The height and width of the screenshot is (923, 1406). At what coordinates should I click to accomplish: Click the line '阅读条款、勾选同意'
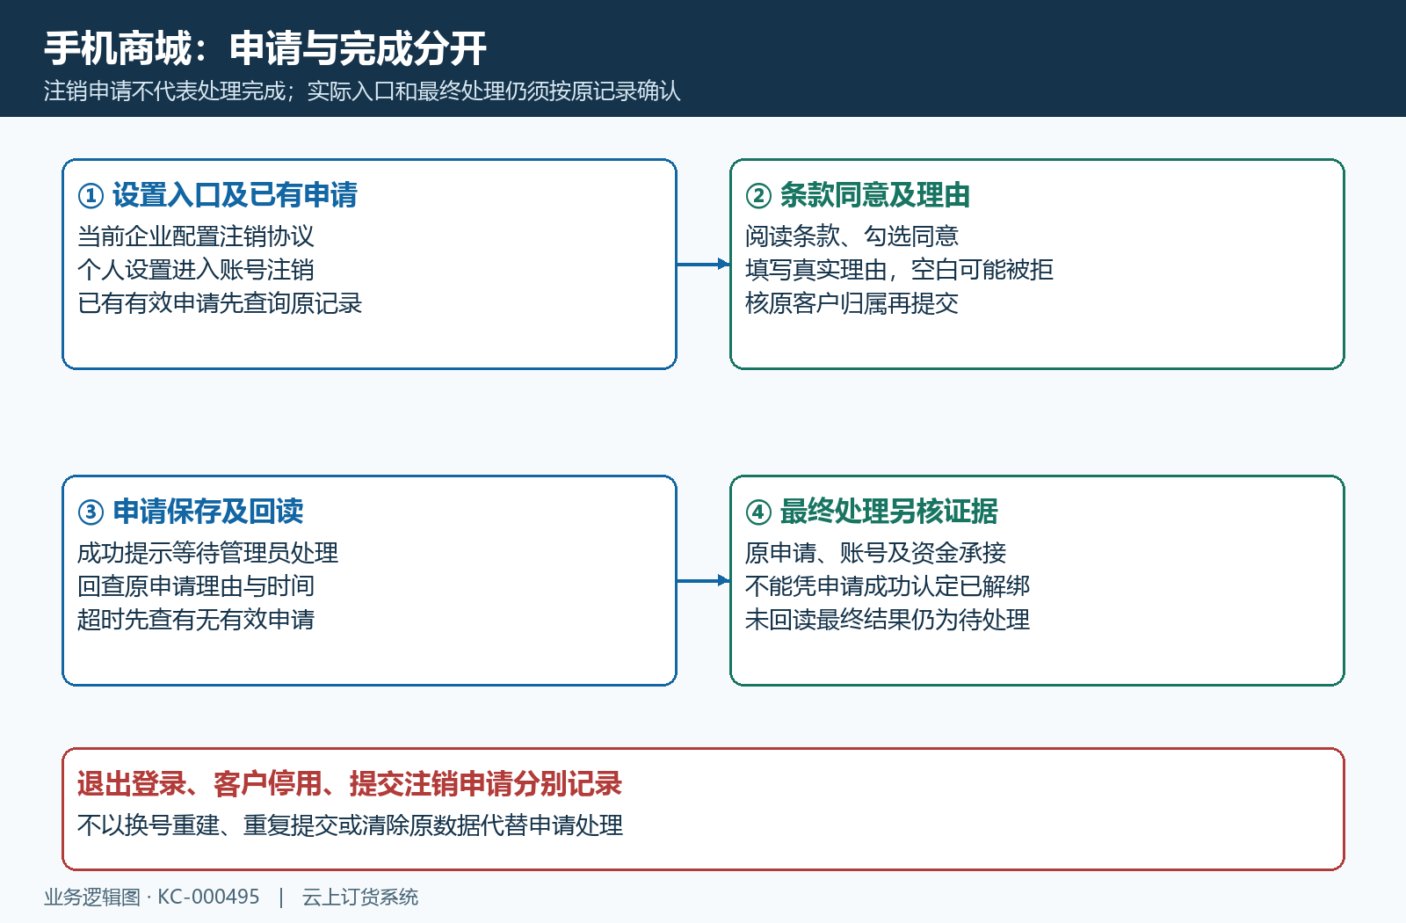[x=852, y=236]
